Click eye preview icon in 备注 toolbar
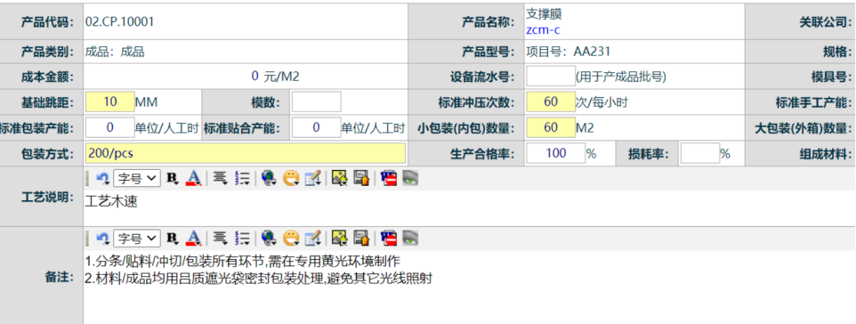Viewport: 856px width, 324px height. pyautogui.click(x=410, y=238)
